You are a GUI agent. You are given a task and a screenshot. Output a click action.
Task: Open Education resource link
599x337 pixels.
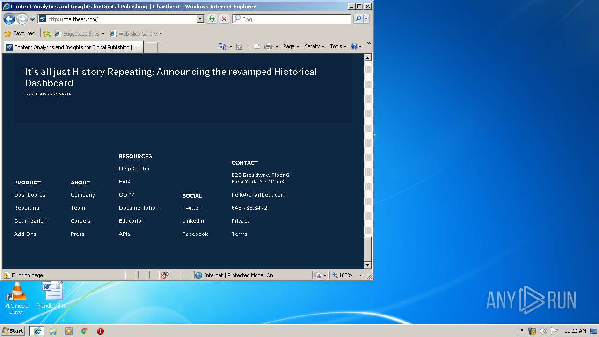[x=131, y=221]
